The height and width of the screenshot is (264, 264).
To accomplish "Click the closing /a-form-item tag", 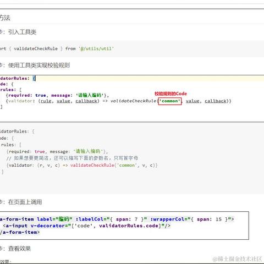I will tap(20, 232).
